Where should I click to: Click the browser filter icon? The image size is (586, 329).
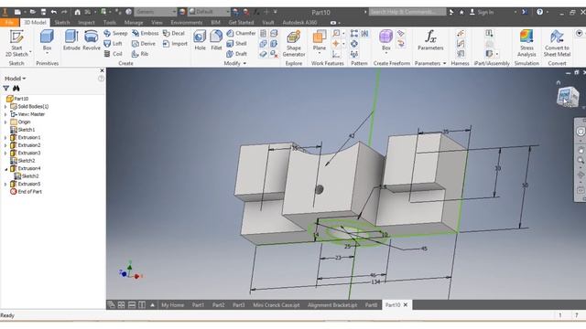coord(6,89)
